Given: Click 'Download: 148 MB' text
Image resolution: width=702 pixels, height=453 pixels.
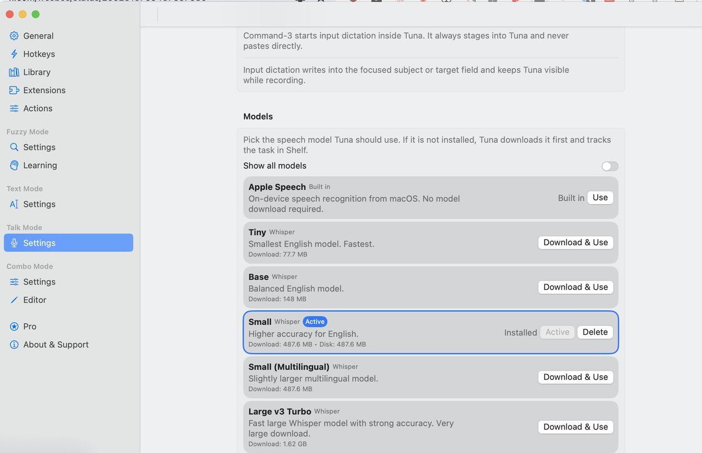Looking at the screenshot, I should 277,299.
